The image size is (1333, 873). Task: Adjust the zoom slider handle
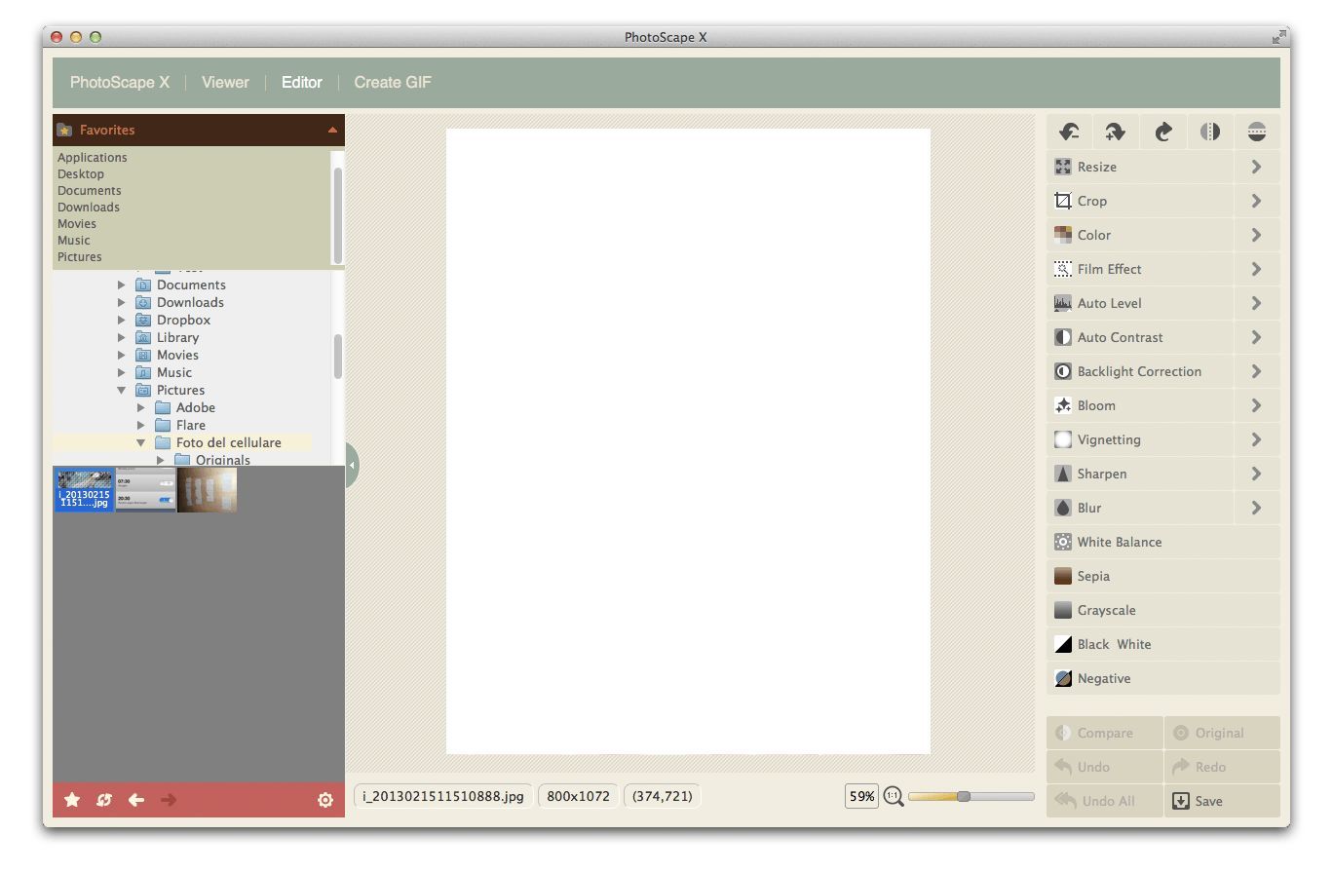pyautogui.click(x=964, y=796)
